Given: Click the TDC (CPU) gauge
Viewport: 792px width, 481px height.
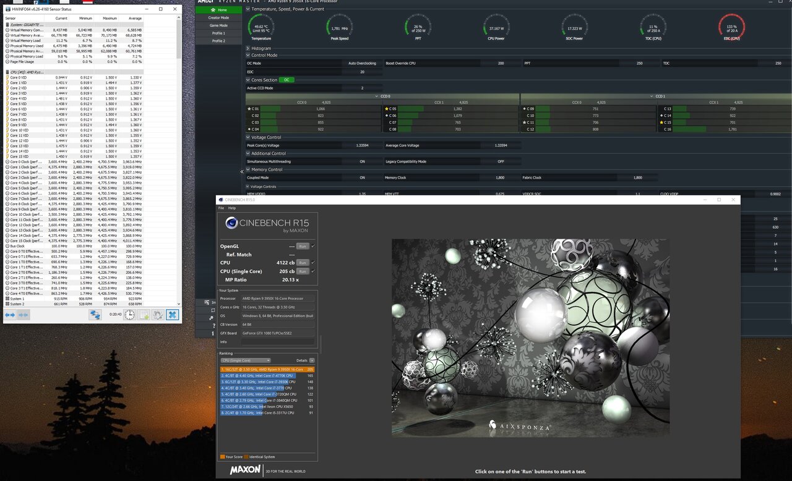Looking at the screenshot, I should tap(653, 27).
